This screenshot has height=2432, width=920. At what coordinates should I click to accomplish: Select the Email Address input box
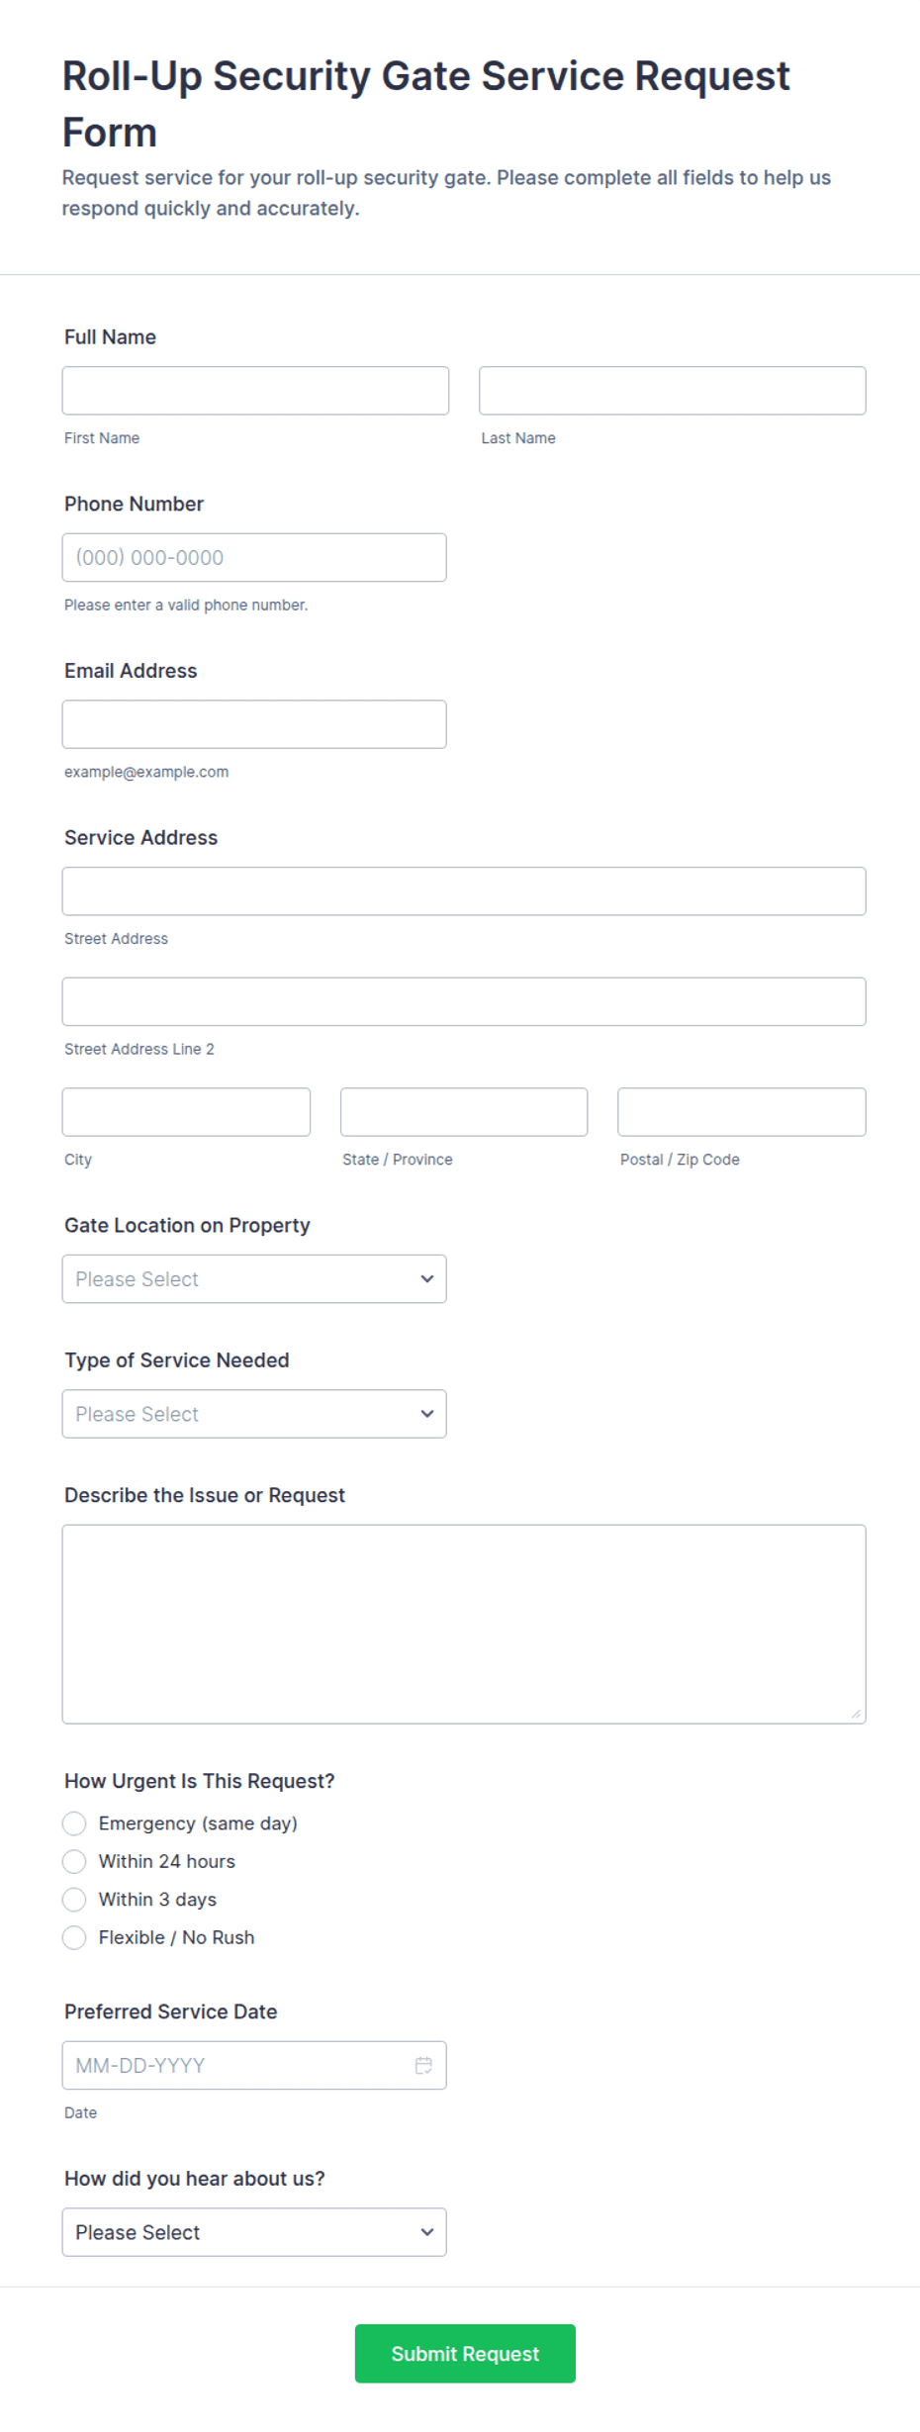coord(254,724)
